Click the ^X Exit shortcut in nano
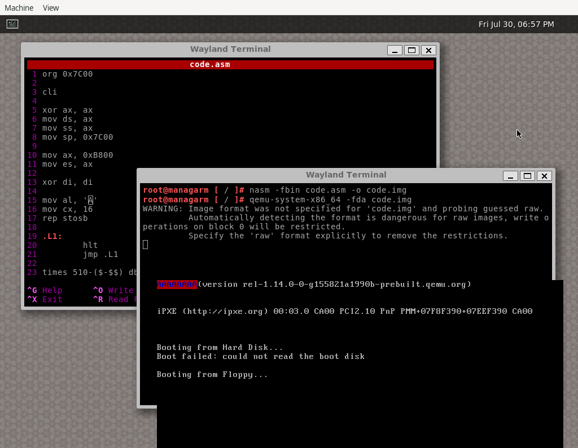Screen dimensions: 578x448 [x=45, y=299]
